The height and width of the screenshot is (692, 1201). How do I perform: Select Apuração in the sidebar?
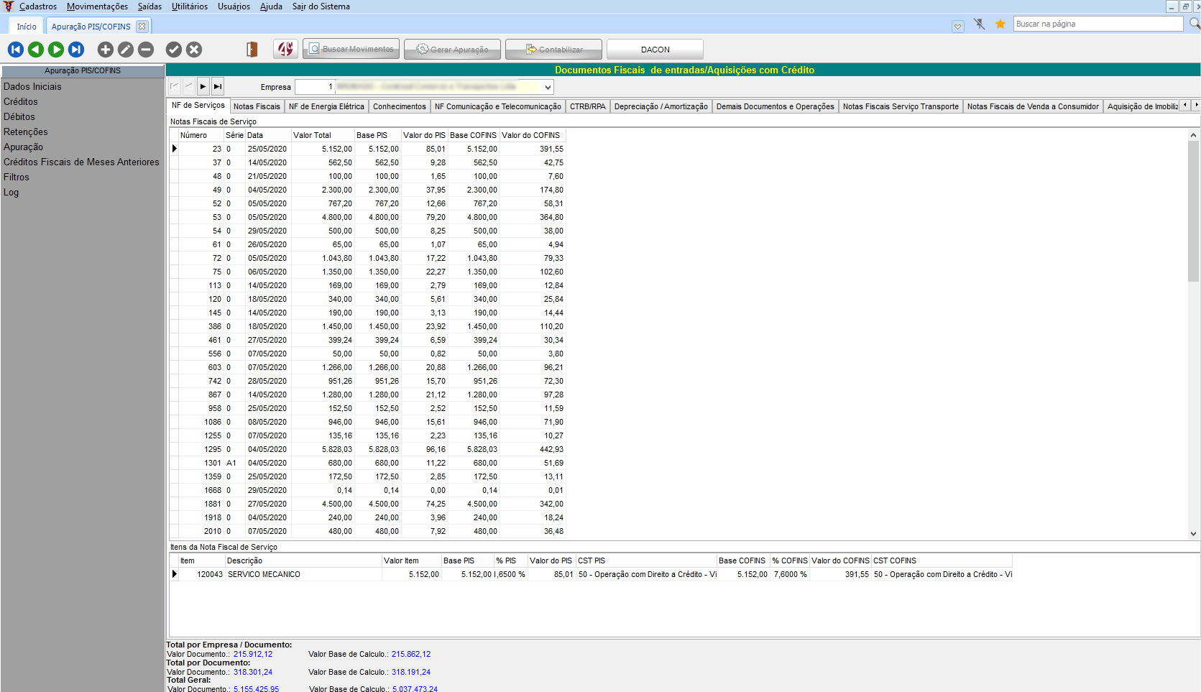23,147
